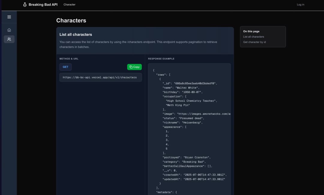
Task: Click the On this page heading
Action: 251,31
